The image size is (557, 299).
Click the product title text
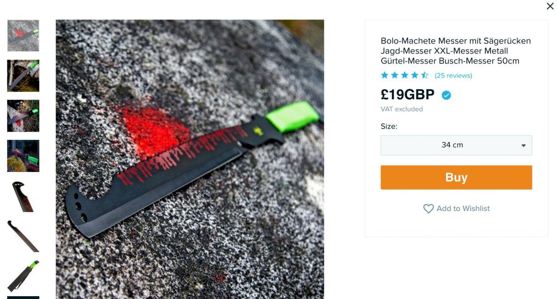coord(456,51)
